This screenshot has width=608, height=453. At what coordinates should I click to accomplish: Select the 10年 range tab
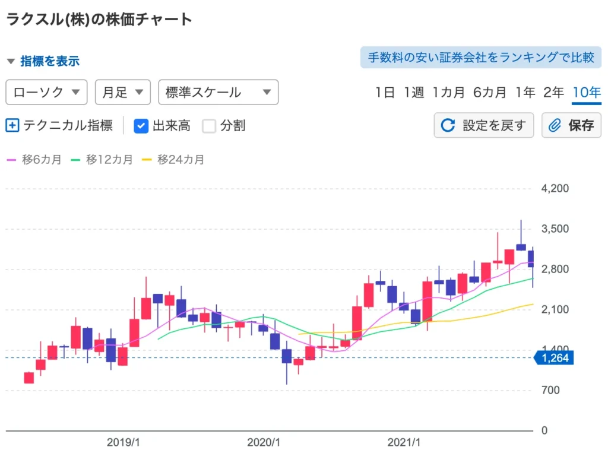tap(587, 92)
